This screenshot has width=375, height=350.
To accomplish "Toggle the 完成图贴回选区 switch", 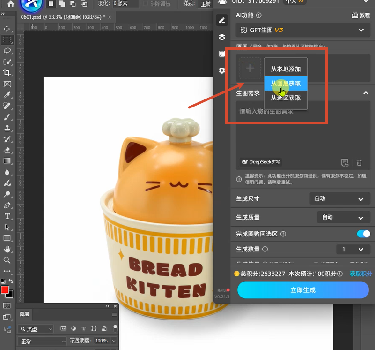I will click(x=363, y=234).
